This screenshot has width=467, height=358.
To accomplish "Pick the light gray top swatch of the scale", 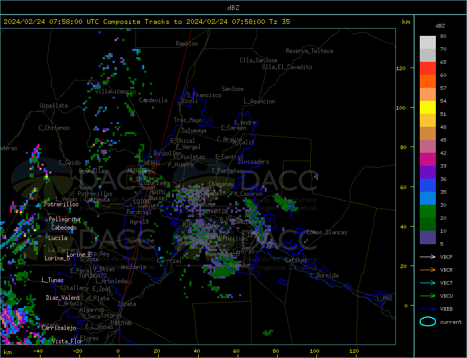I will pyautogui.click(x=428, y=43).
